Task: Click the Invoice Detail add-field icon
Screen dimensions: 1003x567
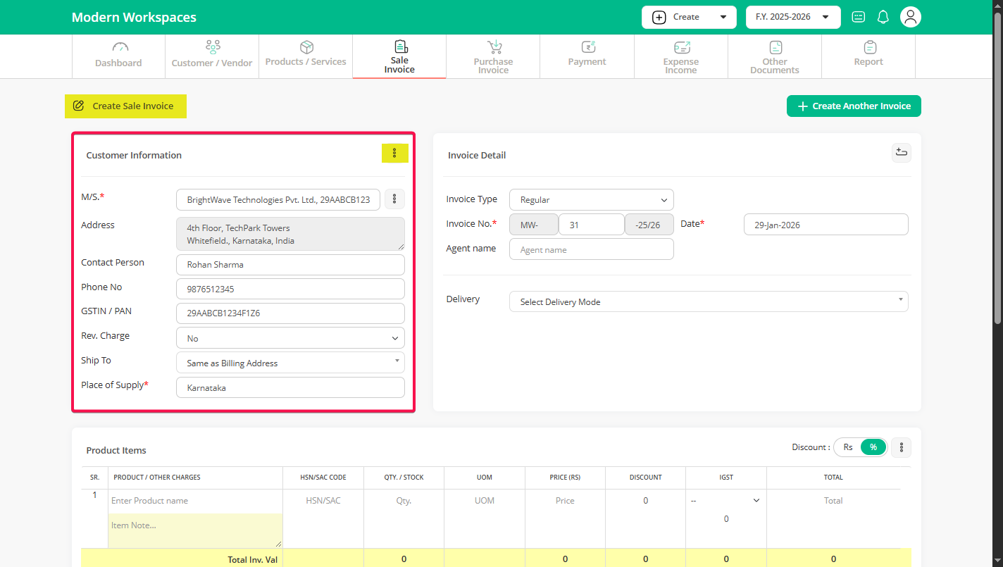Action: click(x=901, y=153)
